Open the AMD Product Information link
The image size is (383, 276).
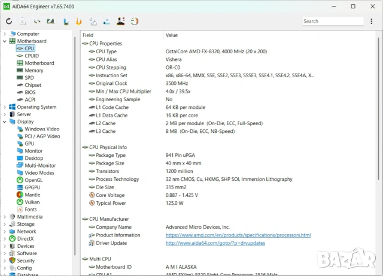tap(238, 235)
